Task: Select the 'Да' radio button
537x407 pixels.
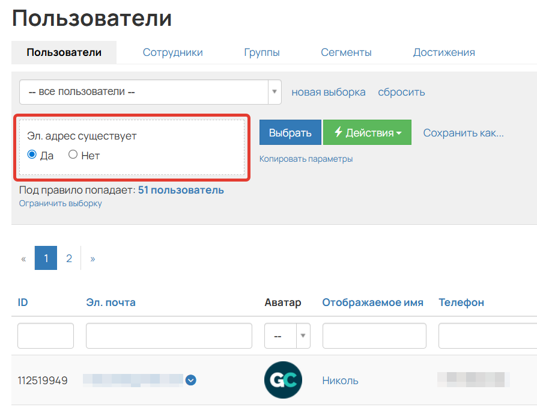Action: [31, 155]
